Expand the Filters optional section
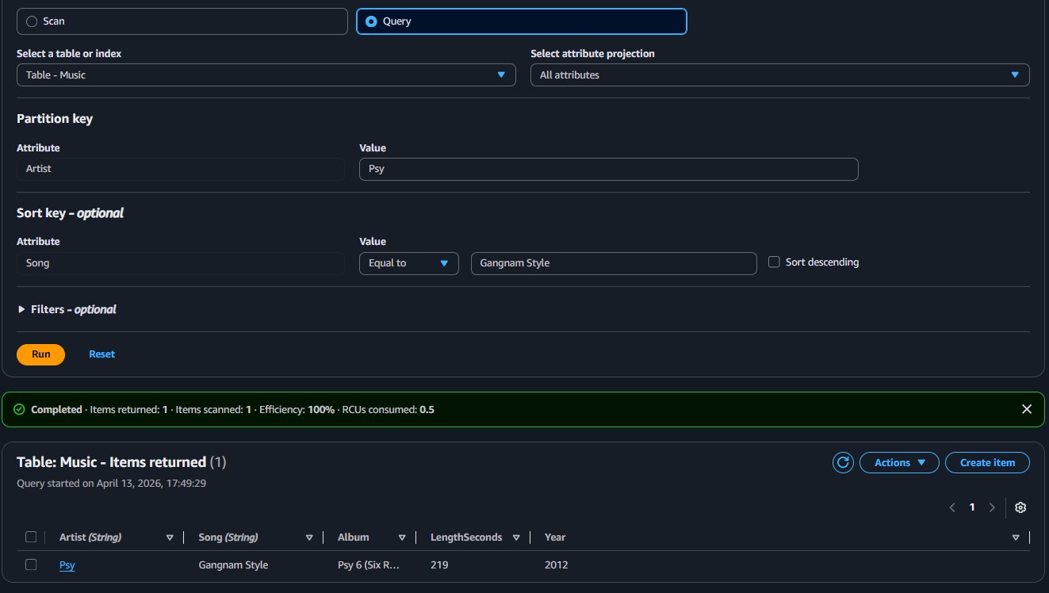Image resolution: width=1049 pixels, height=593 pixels. pyautogui.click(x=67, y=309)
